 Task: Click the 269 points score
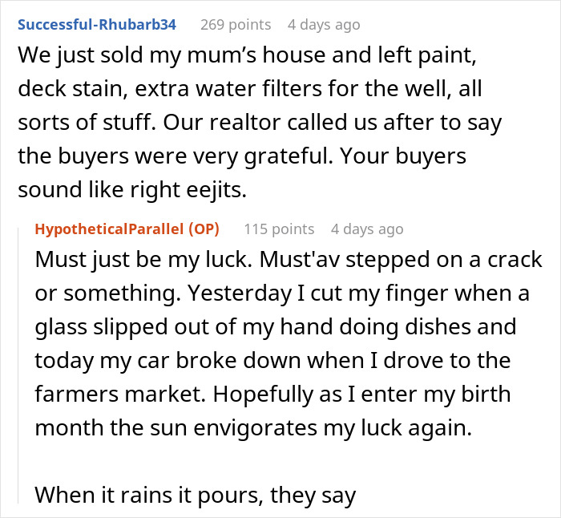(236, 25)
